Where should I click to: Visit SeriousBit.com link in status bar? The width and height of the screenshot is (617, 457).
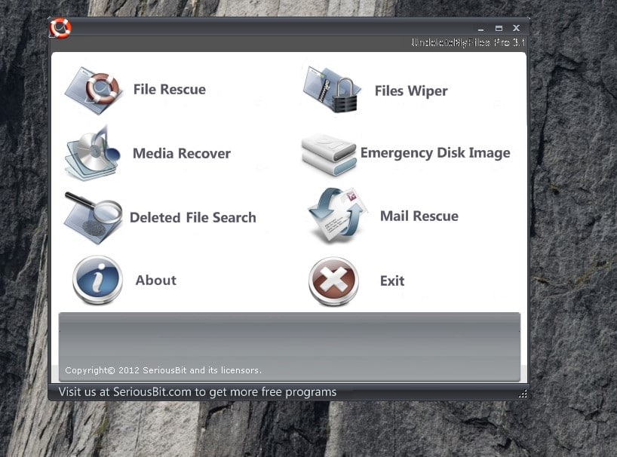click(x=198, y=392)
